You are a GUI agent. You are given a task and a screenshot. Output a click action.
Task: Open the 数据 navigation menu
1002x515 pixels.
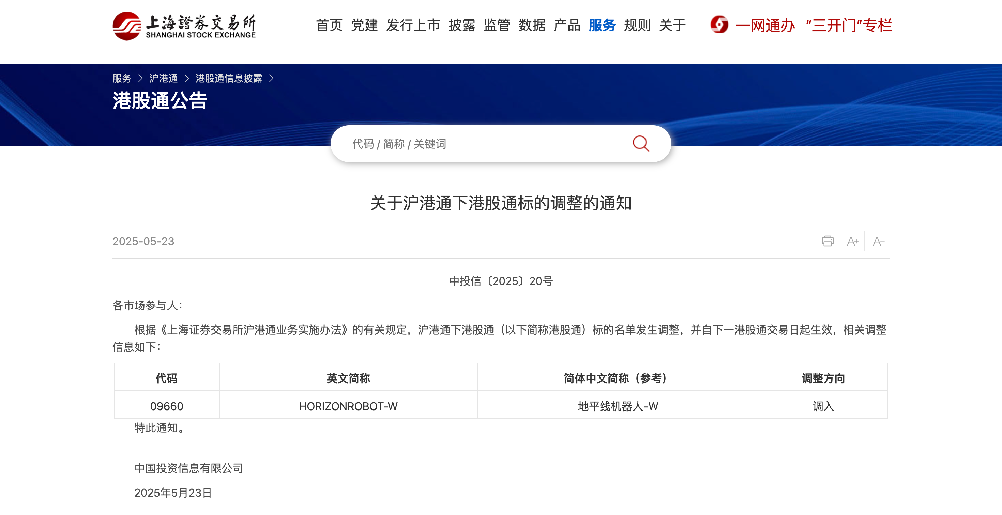(x=532, y=25)
